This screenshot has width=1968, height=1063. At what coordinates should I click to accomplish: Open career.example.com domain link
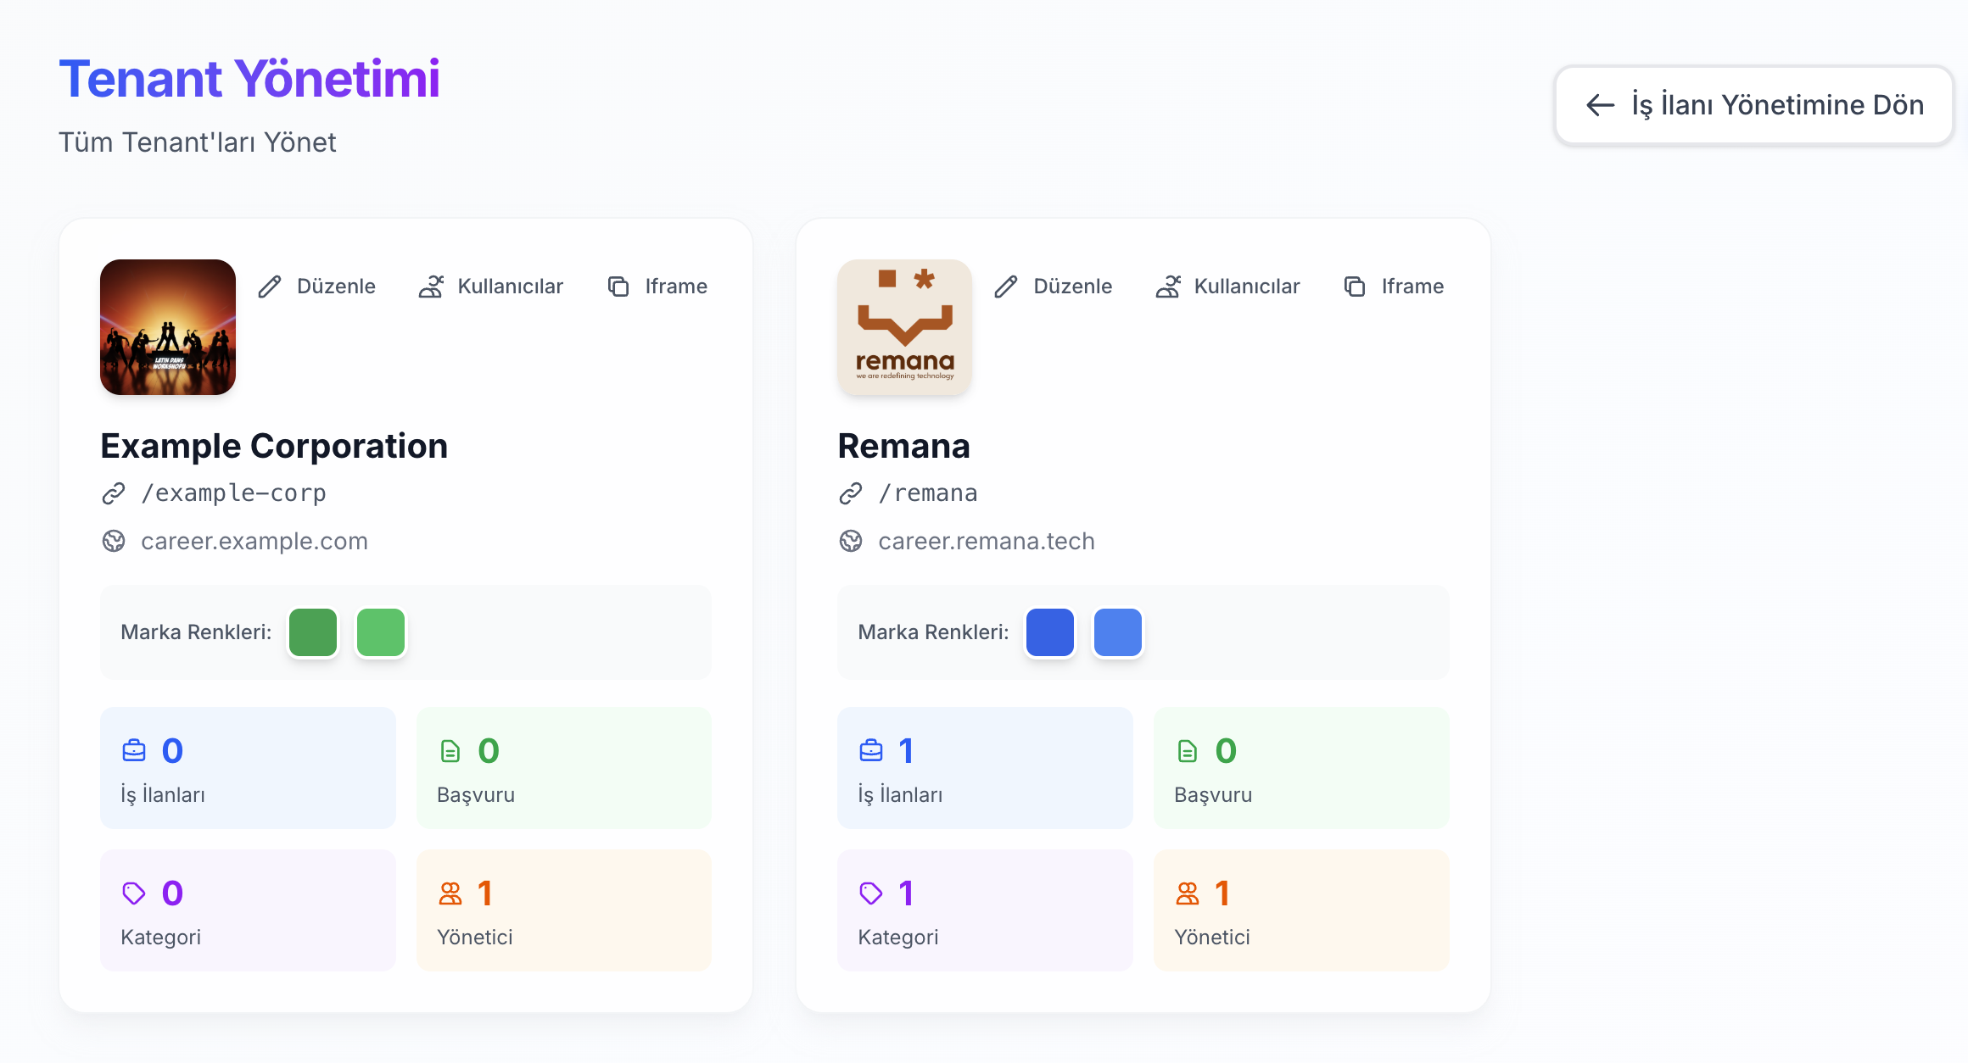pos(254,541)
